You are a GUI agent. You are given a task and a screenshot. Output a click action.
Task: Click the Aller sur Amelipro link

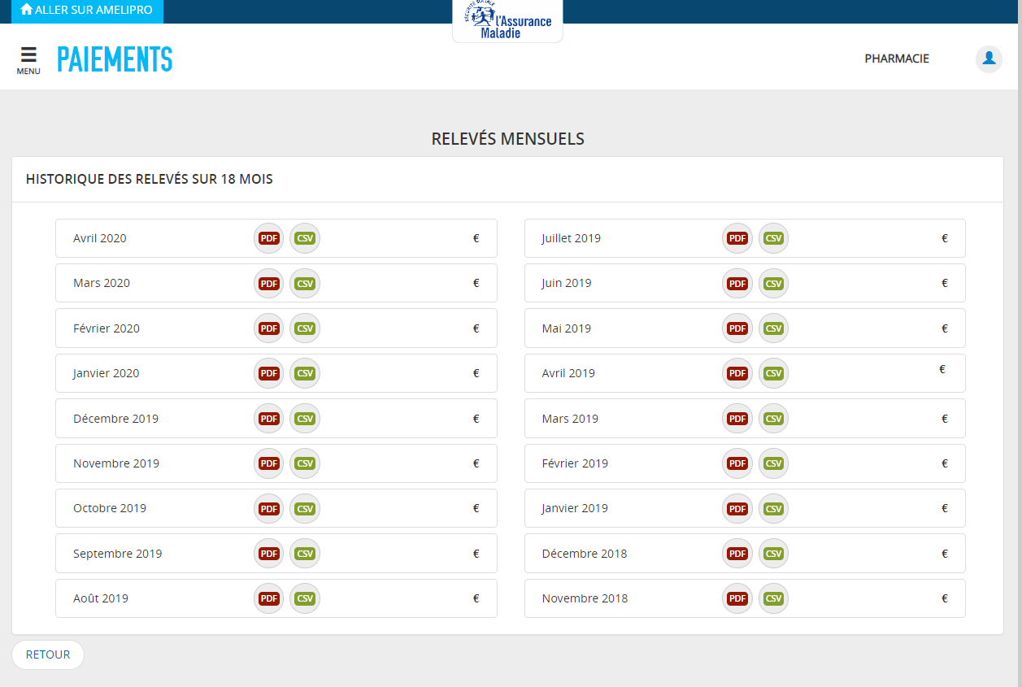(87, 11)
